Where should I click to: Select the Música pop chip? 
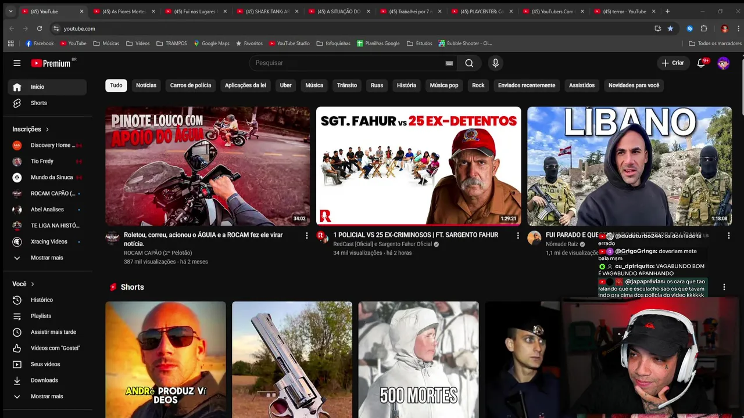tap(444, 85)
